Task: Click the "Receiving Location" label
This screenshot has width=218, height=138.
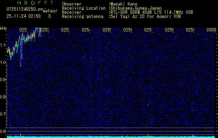Action: [84, 8]
